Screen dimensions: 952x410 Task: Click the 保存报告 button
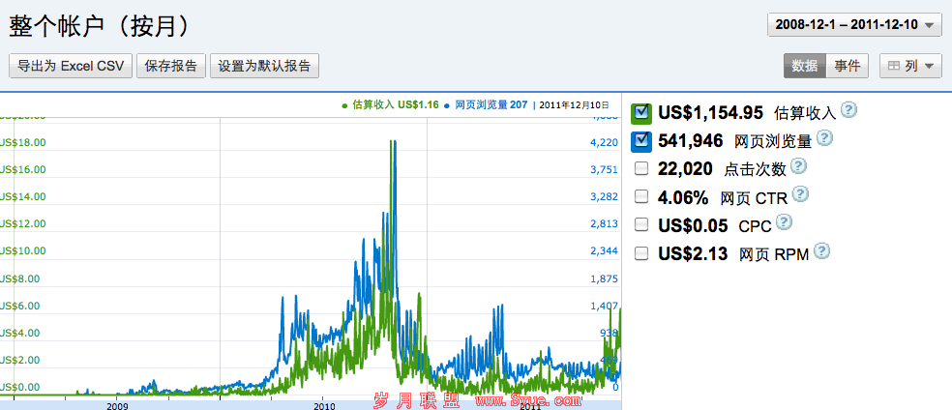[x=171, y=66]
